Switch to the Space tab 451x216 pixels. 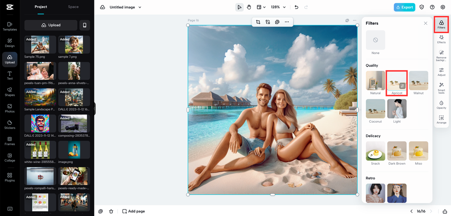[x=73, y=7]
